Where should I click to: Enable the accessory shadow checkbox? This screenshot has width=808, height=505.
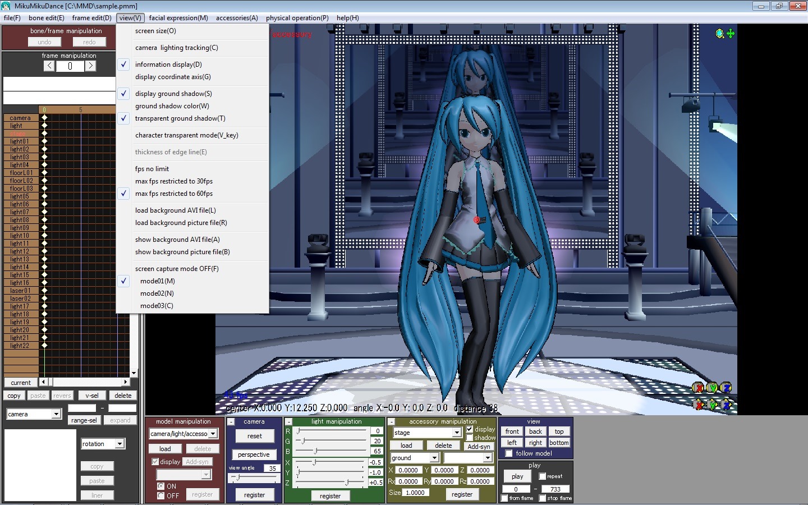pyautogui.click(x=470, y=438)
